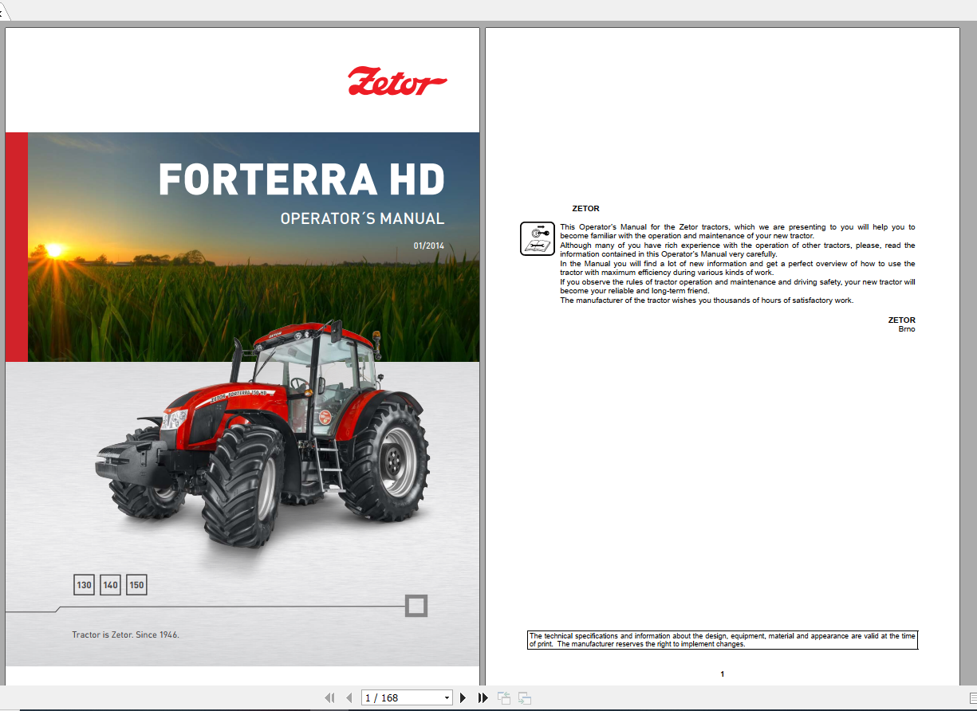Viewport: 977px width, 711px height.
Task: Click the operator's manual reading icon
Action: (x=538, y=239)
